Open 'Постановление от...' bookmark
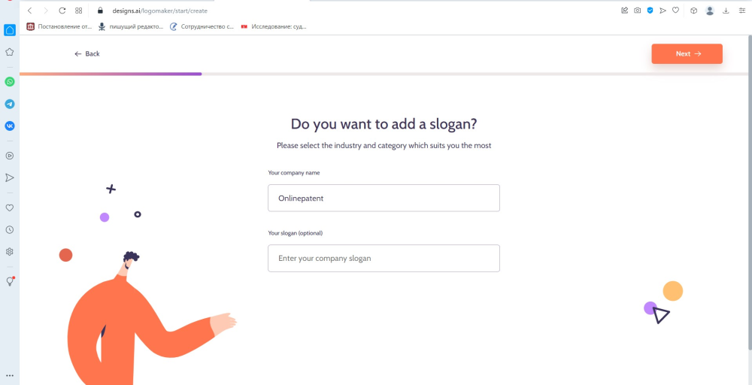Viewport: 752px width, 385px height. pyautogui.click(x=59, y=26)
